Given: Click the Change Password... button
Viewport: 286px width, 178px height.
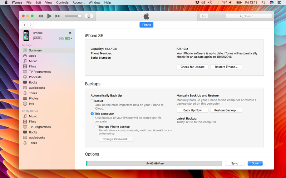Looking at the screenshot, I should click(116, 139).
